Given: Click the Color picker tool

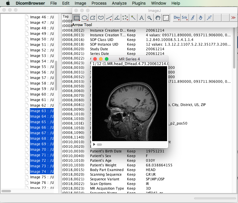Looking at the screenshot, I should 166,18.
